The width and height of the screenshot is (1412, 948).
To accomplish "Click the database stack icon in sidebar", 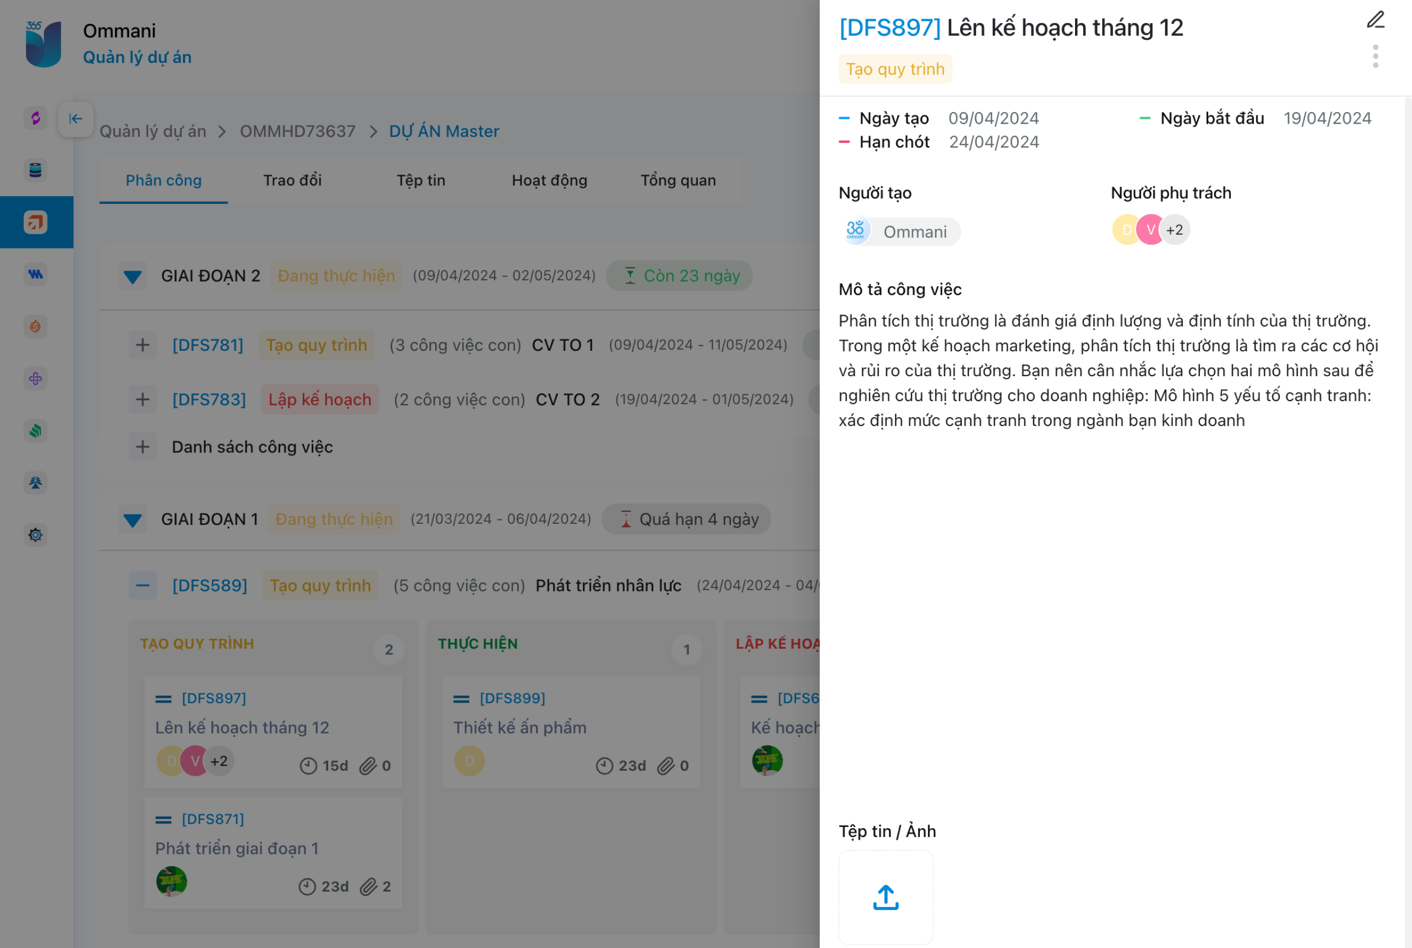I will 36,170.
